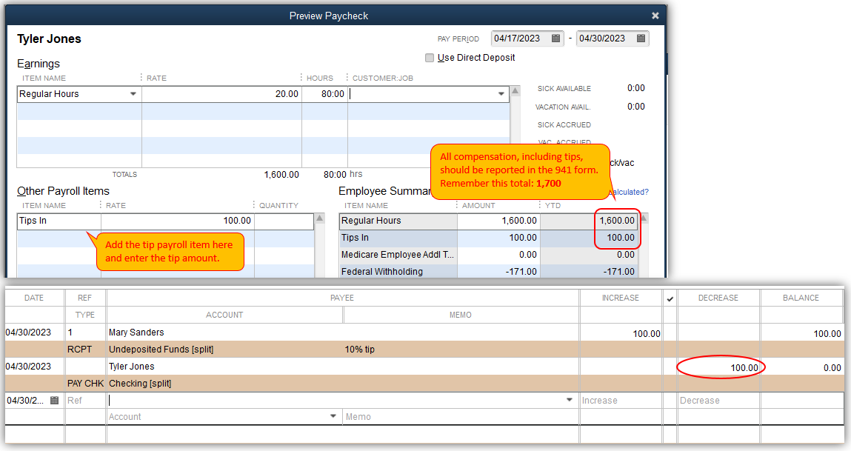
Task: Enable Use Direct Deposit
Action: coord(430,57)
